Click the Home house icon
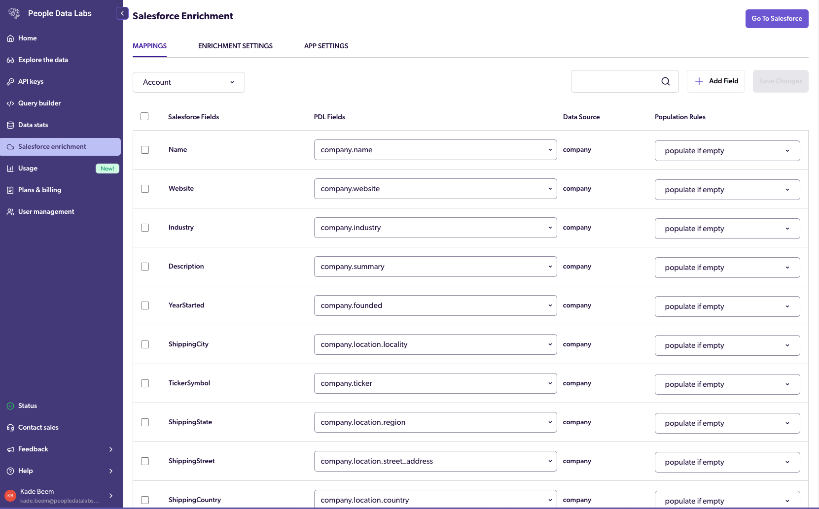819x509 pixels. (x=10, y=38)
